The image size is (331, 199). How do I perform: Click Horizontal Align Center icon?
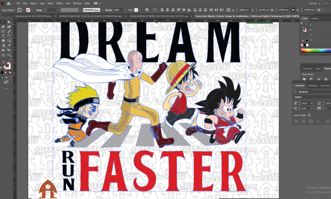pos(167,10)
